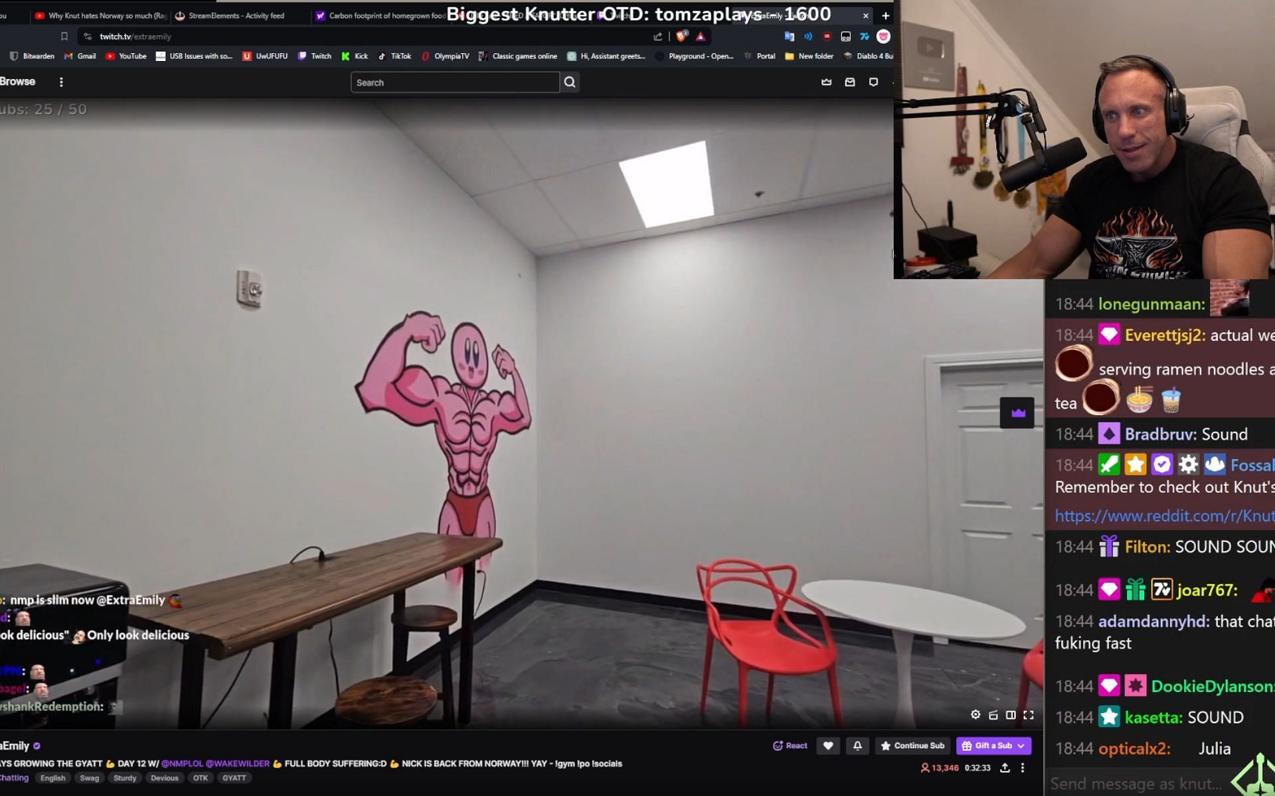Image resolution: width=1275 pixels, height=796 pixels.
Task: Toggle fullscreen on the video player
Action: point(1029,714)
